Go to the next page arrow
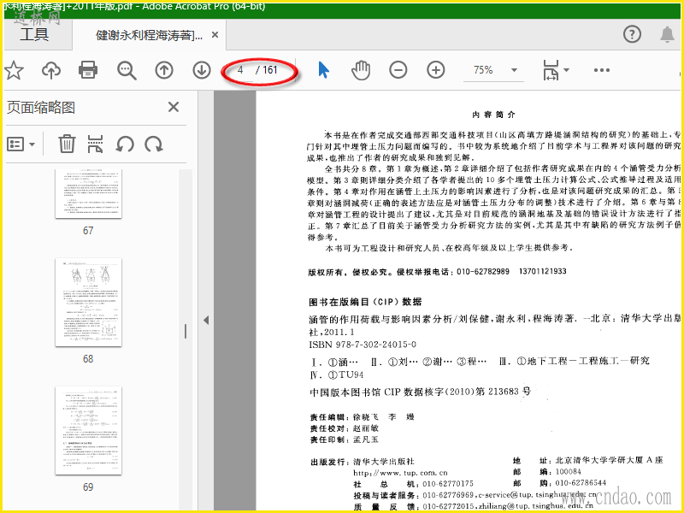The height and width of the screenshot is (513, 684). point(202,70)
